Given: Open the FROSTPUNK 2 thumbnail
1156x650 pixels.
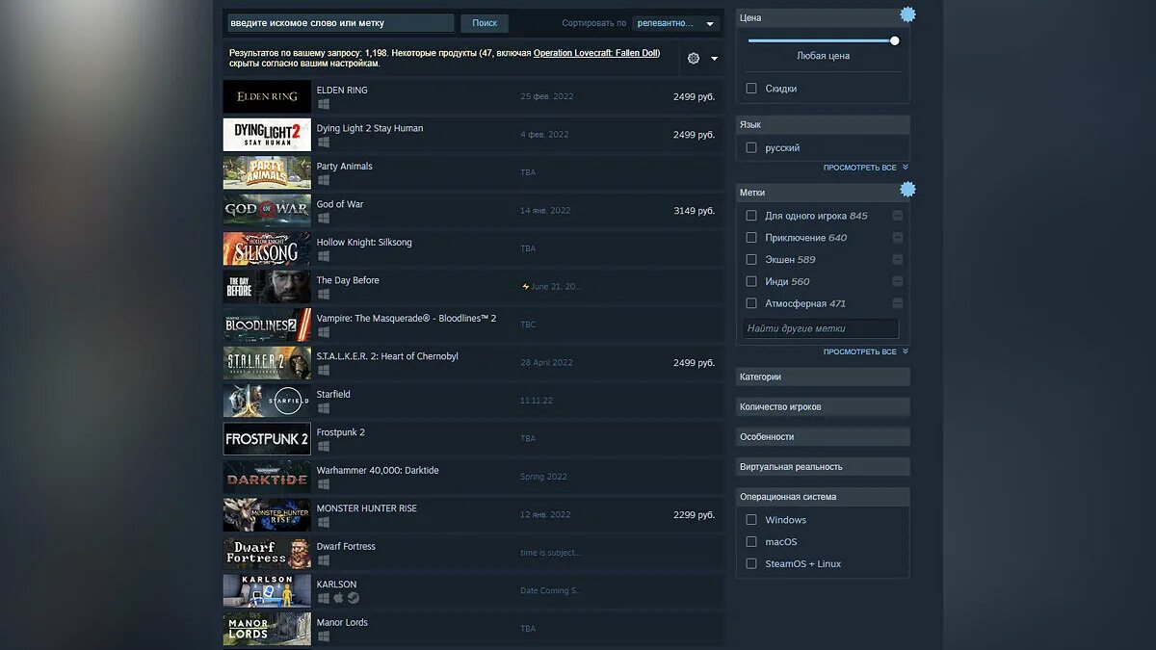Looking at the screenshot, I should [x=267, y=439].
